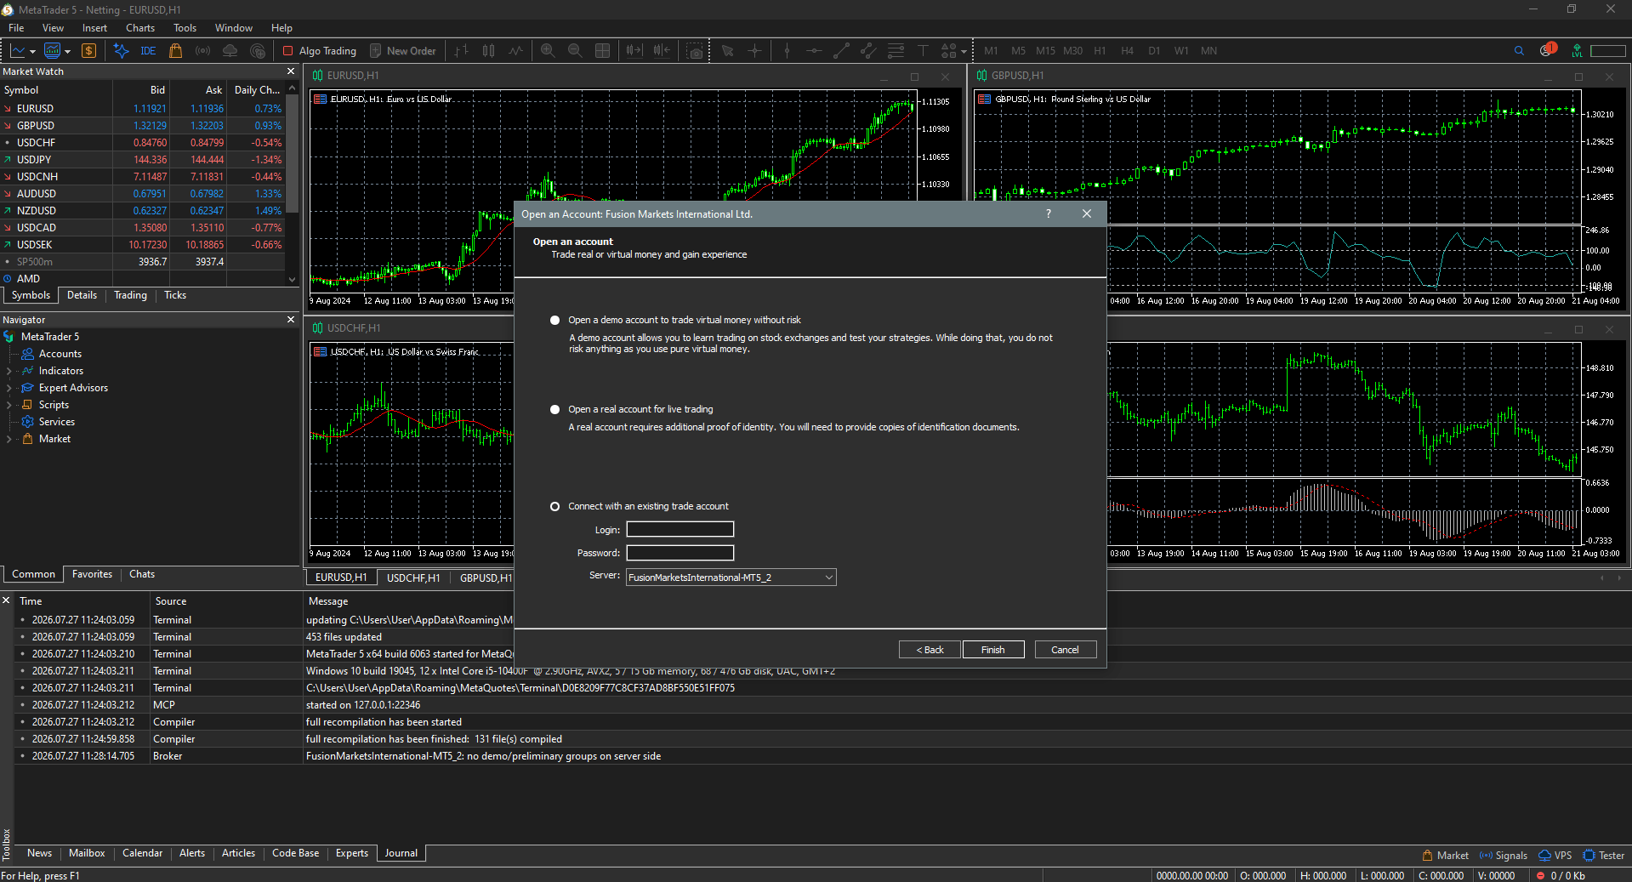Switch chart to line chart icon
The image size is (1632, 882).
coord(515,51)
